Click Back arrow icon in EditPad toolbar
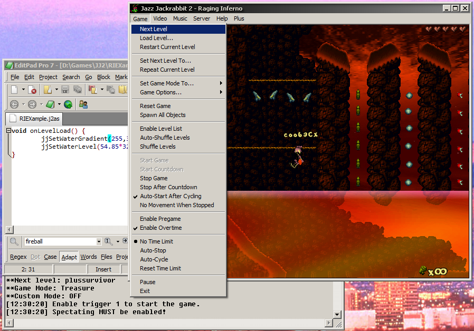This screenshot has width=474, height=331. 14,104
